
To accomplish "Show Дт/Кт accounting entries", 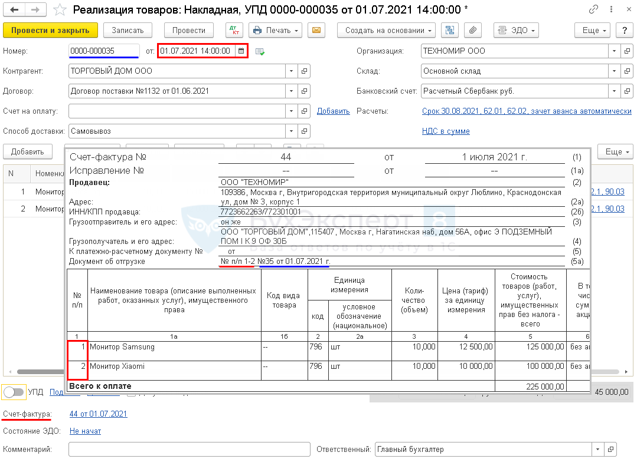I will (x=234, y=31).
